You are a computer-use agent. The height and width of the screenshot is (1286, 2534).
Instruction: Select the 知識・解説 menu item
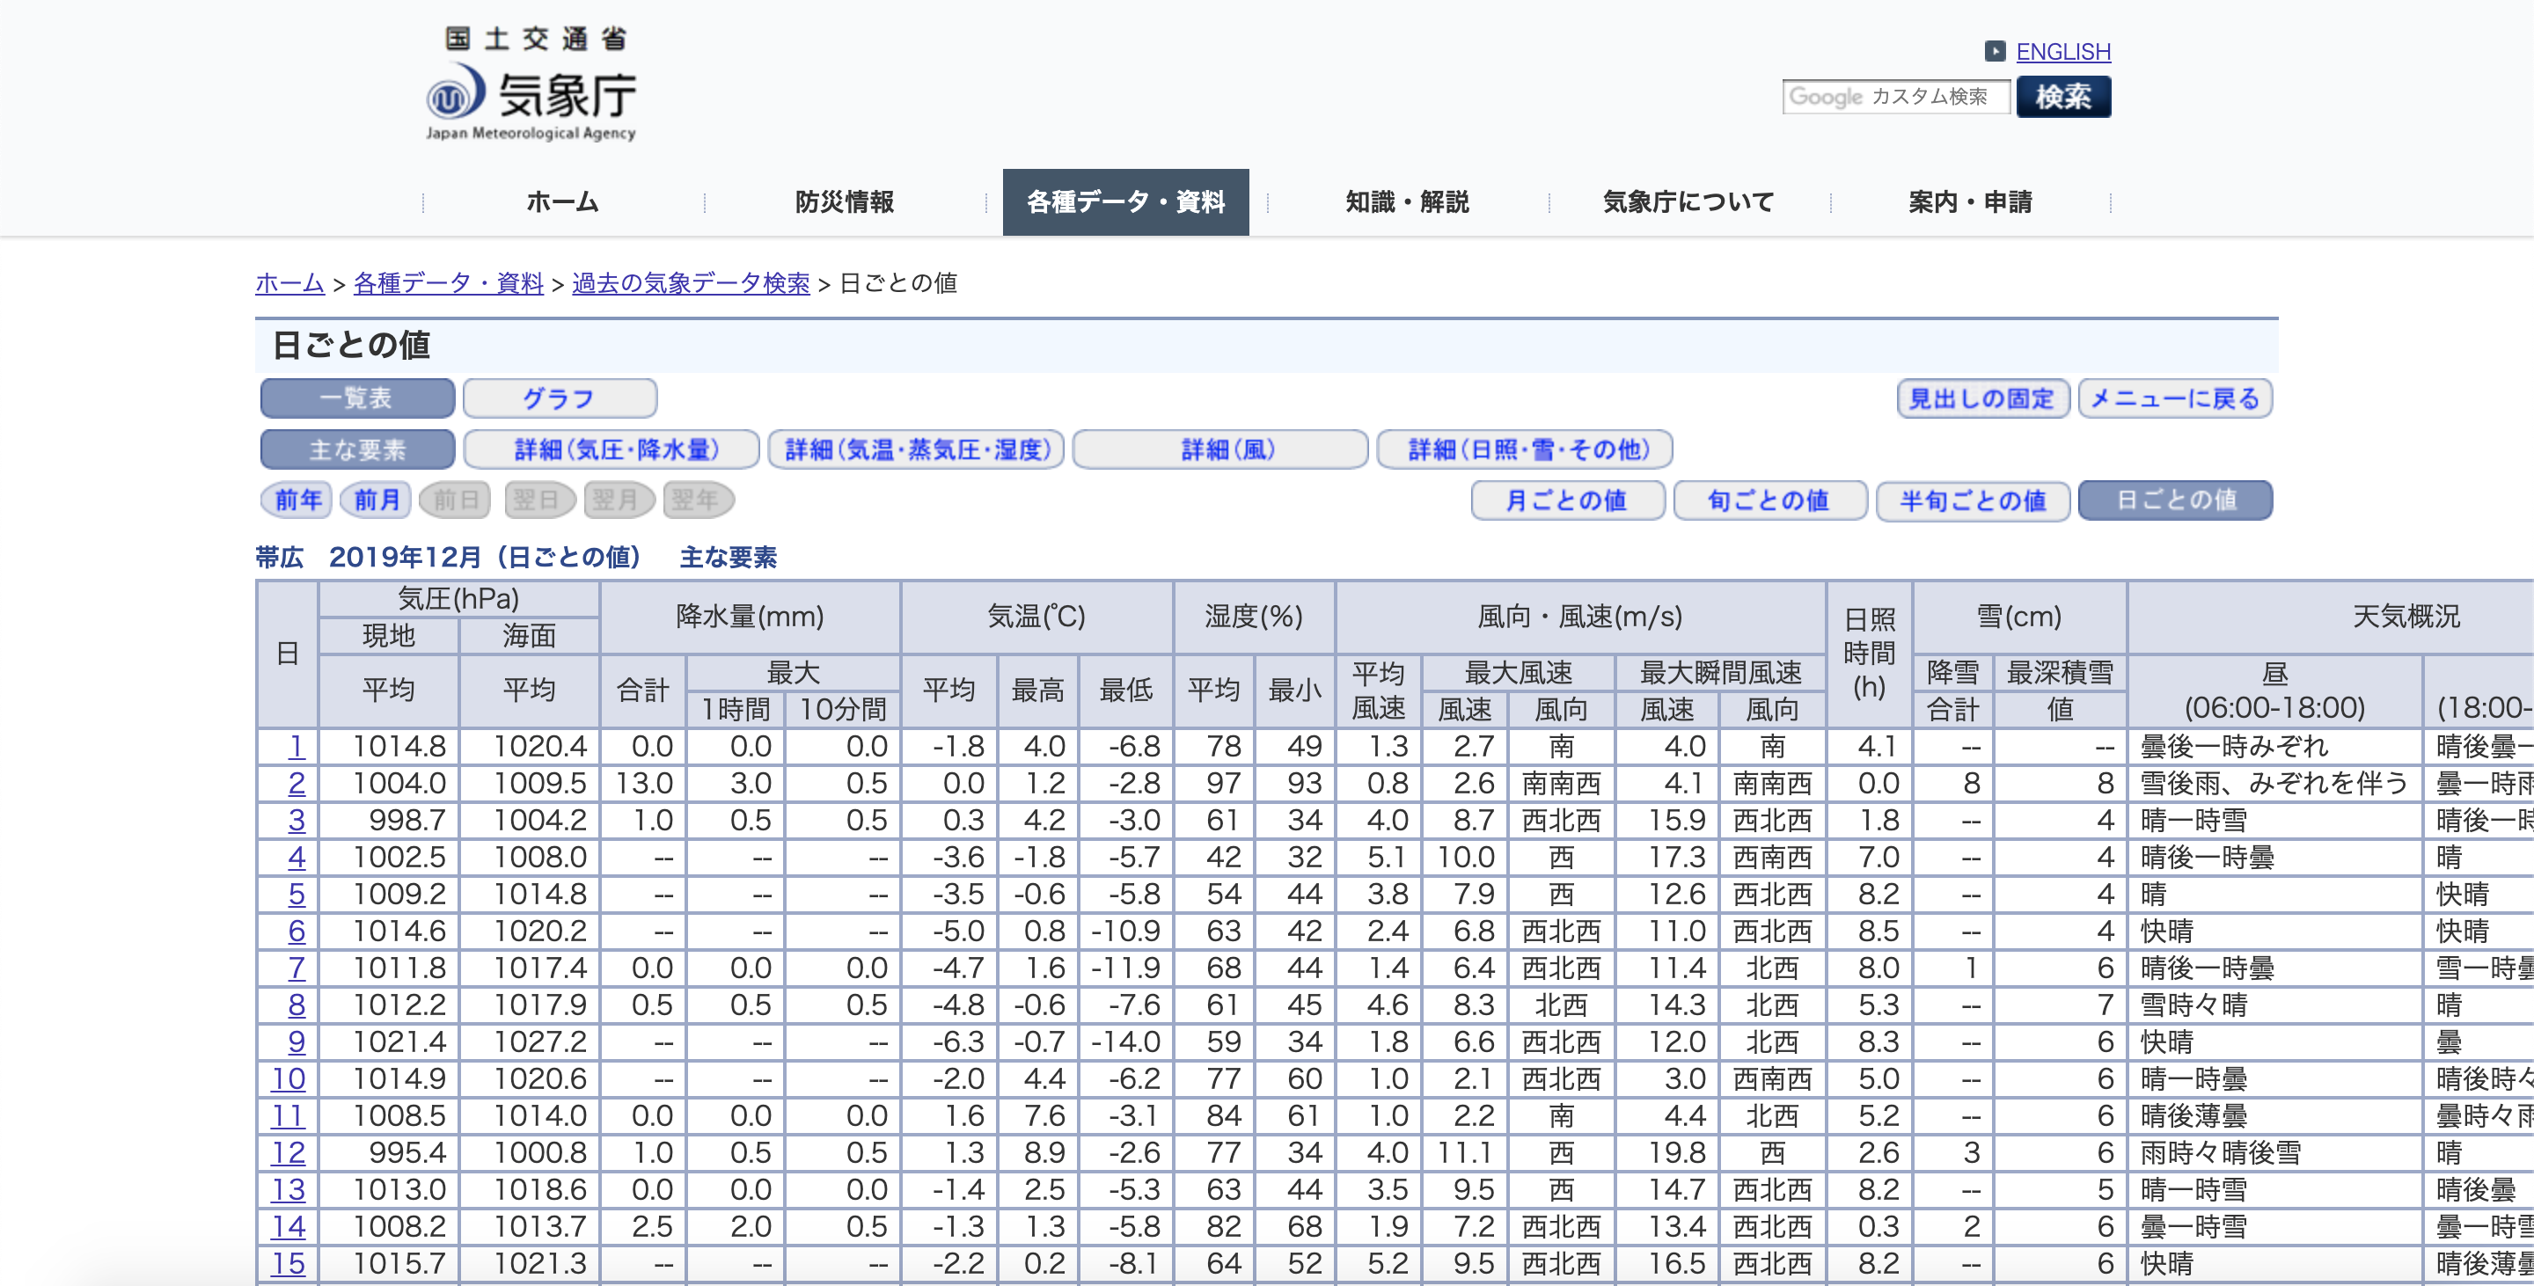1407,202
